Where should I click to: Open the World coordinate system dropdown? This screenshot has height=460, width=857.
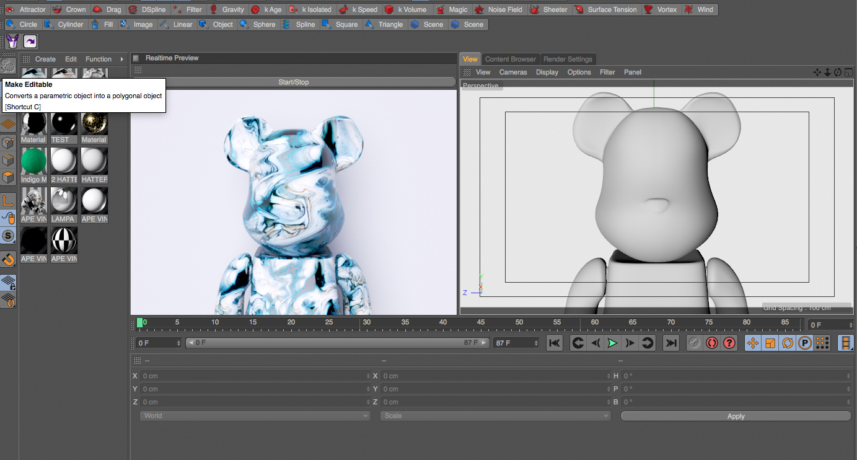click(255, 416)
